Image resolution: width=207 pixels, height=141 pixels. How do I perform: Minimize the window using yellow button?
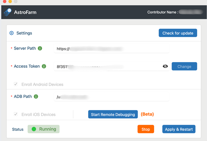pos(10,2)
